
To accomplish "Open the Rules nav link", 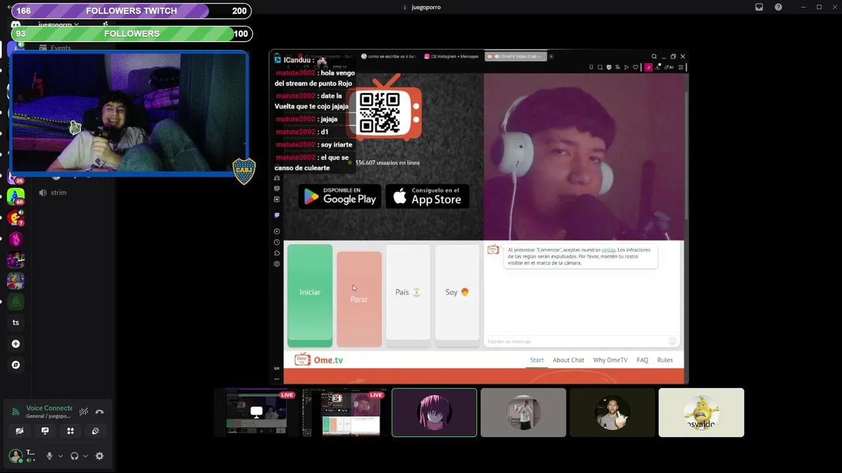I will pyautogui.click(x=665, y=360).
